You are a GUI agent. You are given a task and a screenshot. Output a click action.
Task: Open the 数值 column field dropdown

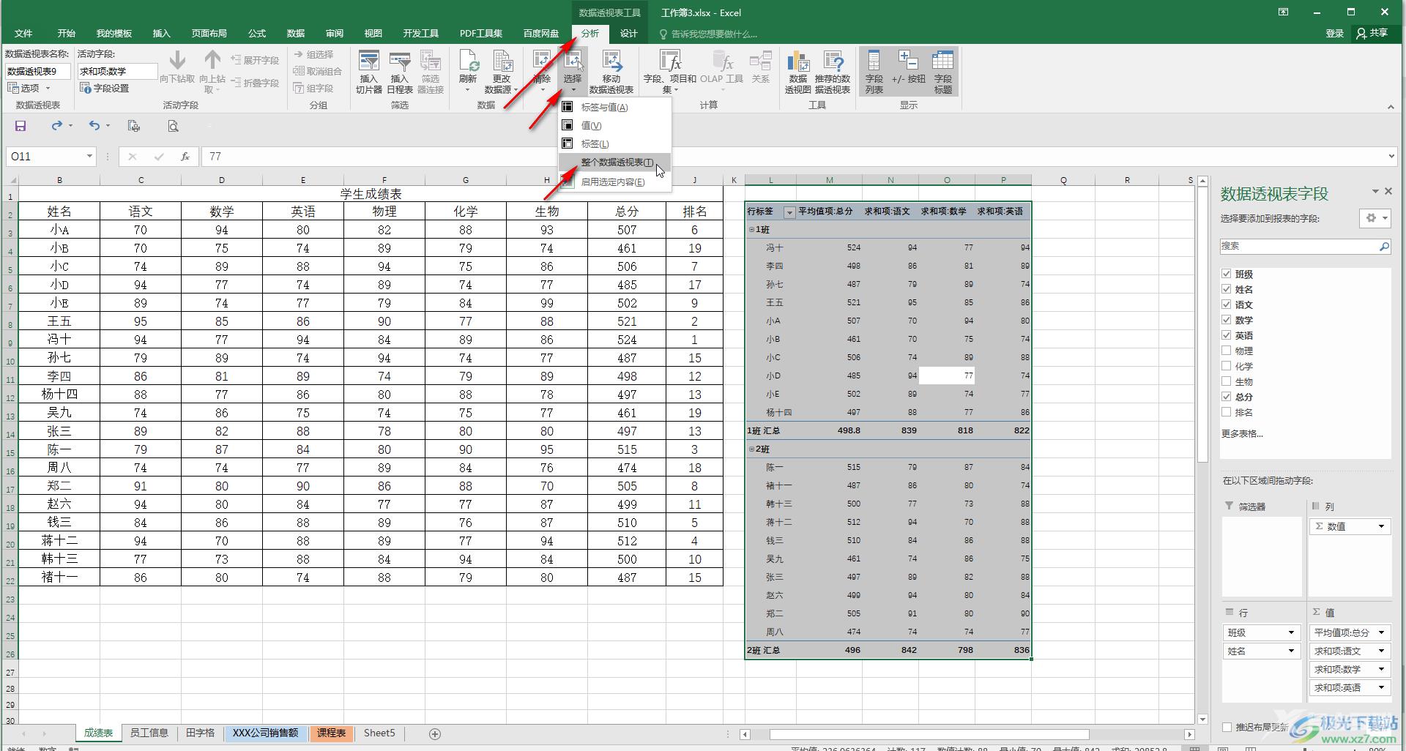coord(1382,527)
